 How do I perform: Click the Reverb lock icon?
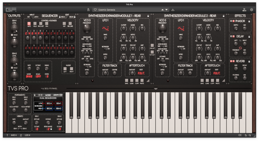click(249, 61)
